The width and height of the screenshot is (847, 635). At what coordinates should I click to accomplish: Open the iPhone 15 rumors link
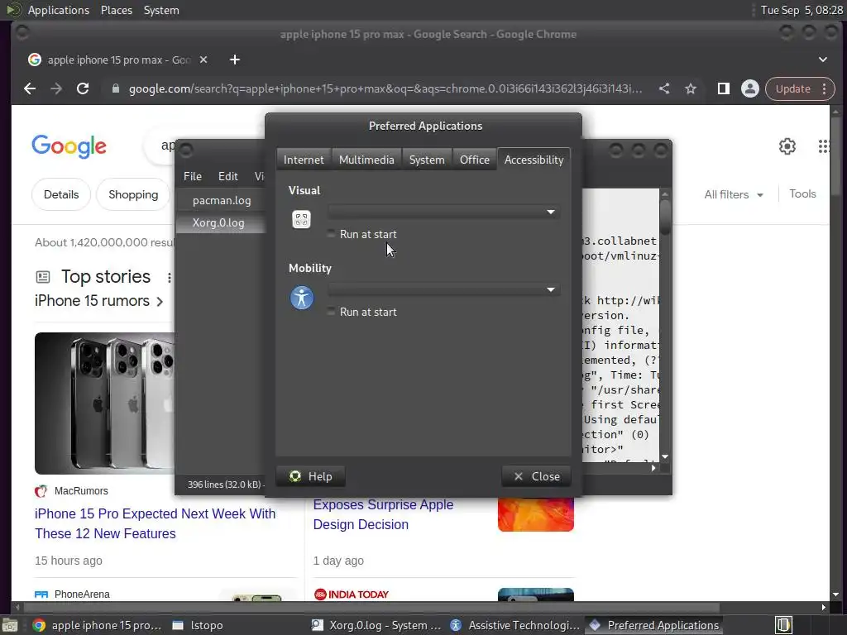(x=99, y=301)
